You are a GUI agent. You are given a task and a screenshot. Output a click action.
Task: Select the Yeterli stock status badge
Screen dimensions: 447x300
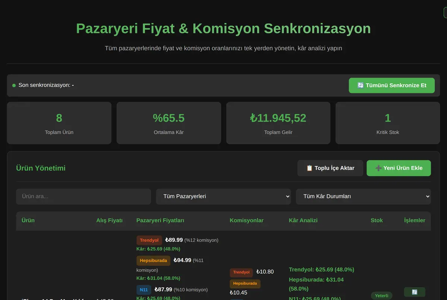click(381, 296)
